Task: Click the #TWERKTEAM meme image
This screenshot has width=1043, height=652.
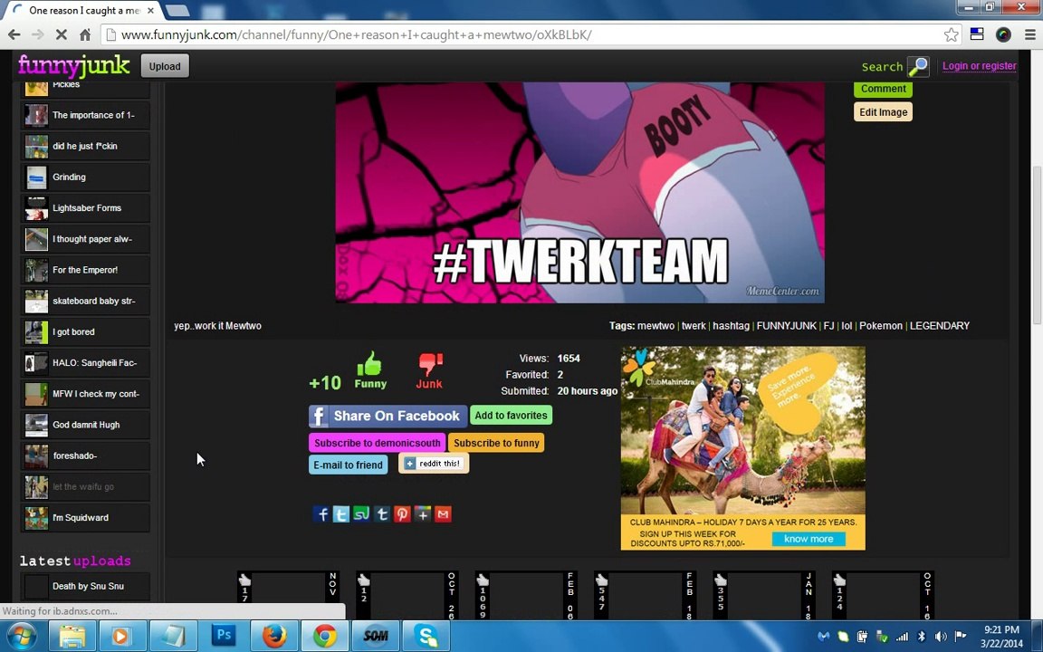Action: click(579, 192)
